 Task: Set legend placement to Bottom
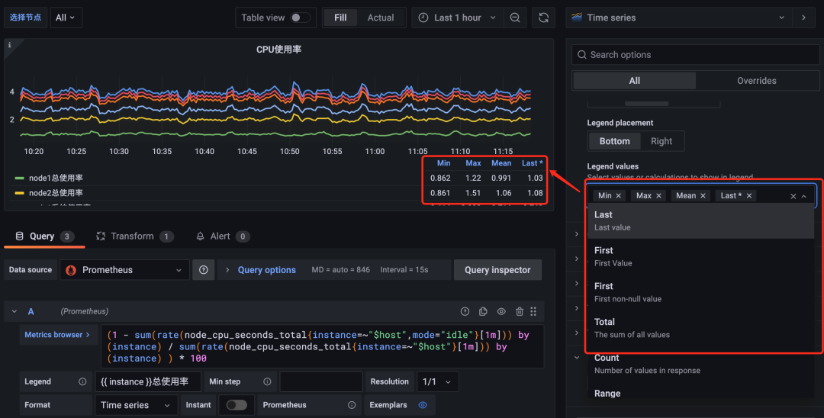tap(614, 141)
